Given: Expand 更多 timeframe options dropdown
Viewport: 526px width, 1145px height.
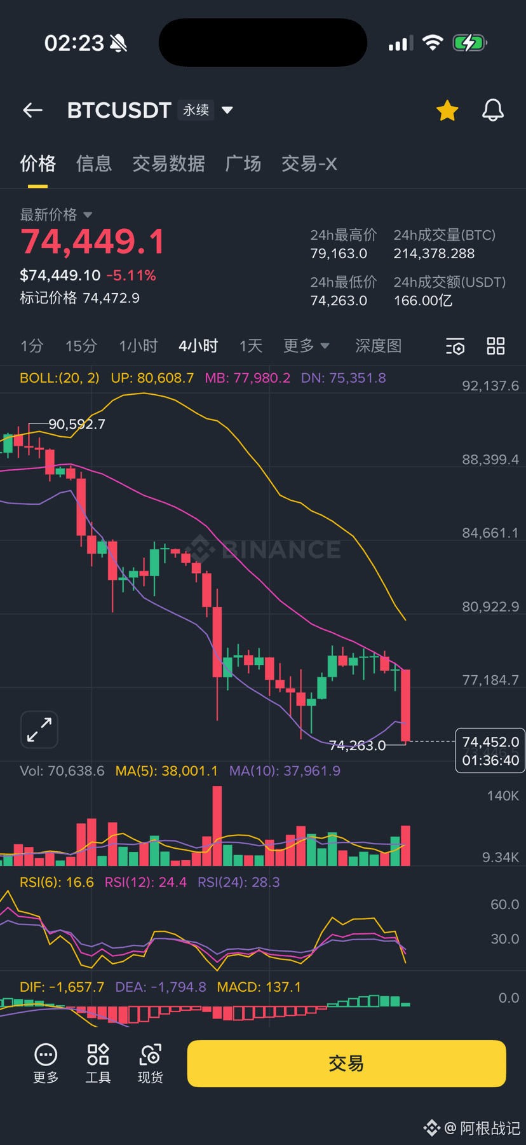Looking at the screenshot, I should click(306, 346).
